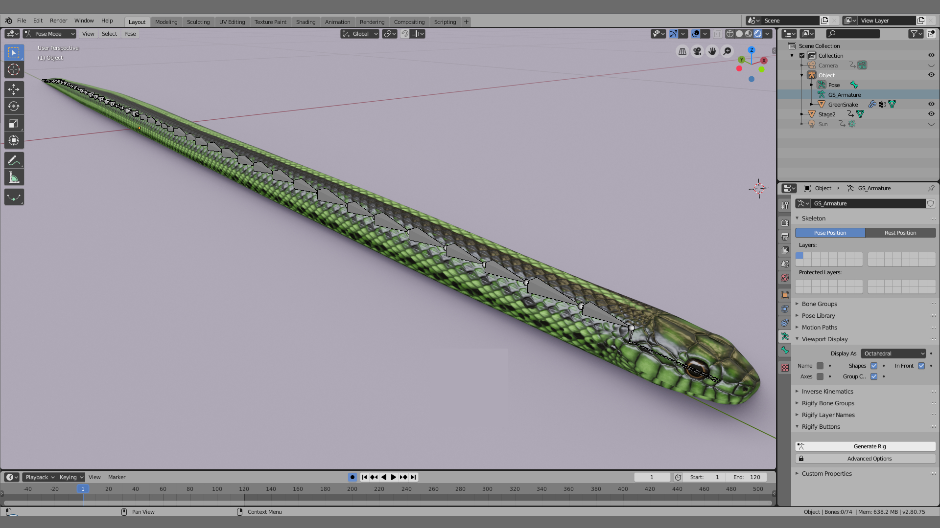Adjust the current frame number slider
The width and height of the screenshot is (940, 528).
click(652, 477)
